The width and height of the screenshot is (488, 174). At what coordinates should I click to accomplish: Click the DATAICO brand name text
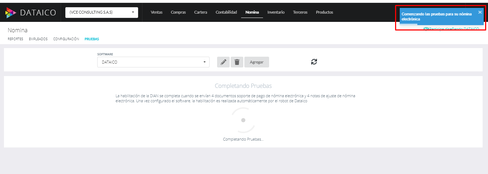(x=38, y=13)
